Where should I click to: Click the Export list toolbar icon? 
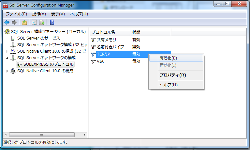click(x=42, y=22)
